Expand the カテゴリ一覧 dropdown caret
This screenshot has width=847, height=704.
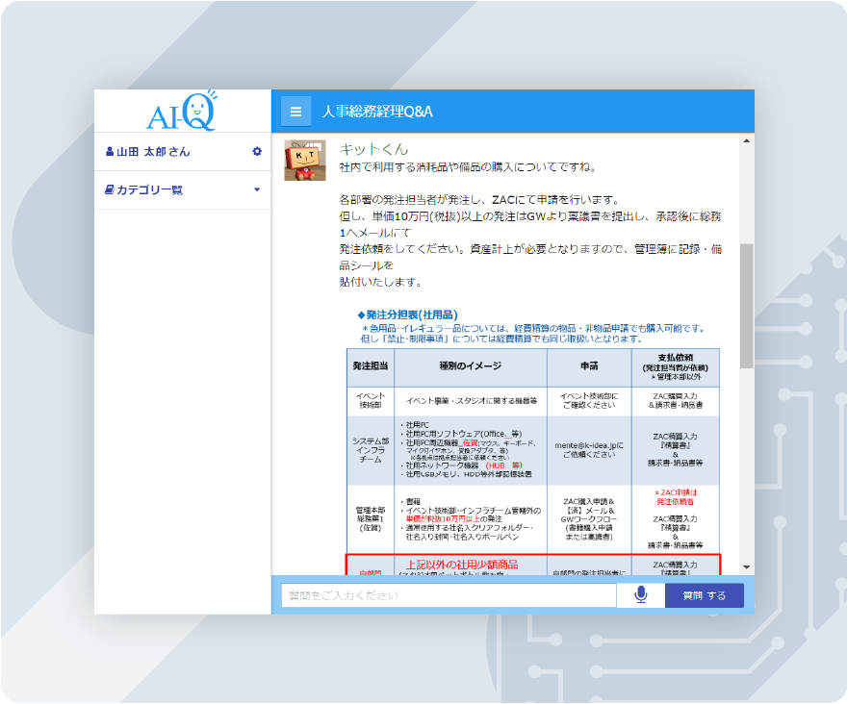click(x=257, y=189)
